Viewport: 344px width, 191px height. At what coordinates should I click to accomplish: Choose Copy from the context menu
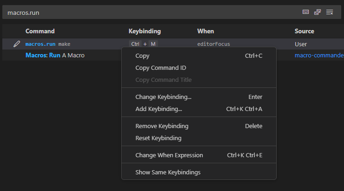142,56
